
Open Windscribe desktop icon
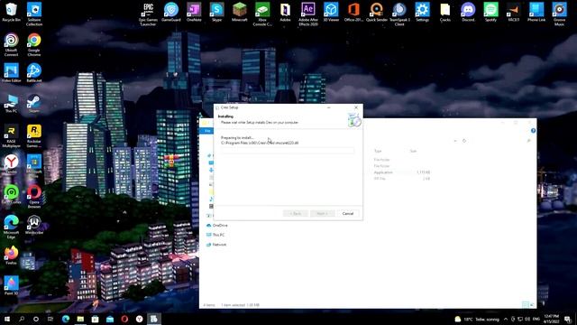[34, 225]
